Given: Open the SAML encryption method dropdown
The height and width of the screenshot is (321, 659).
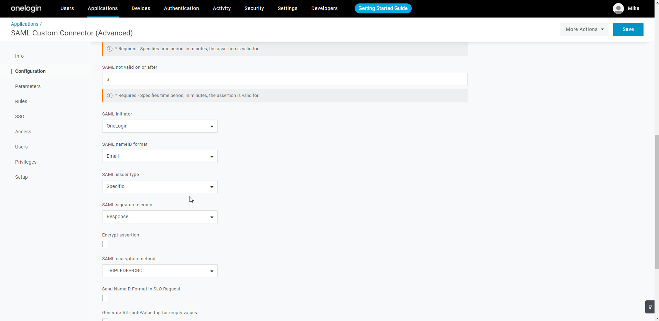Looking at the screenshot, I should pos(160,271).
